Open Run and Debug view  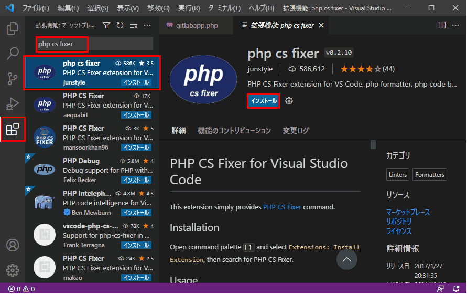[x=12, y=104]
